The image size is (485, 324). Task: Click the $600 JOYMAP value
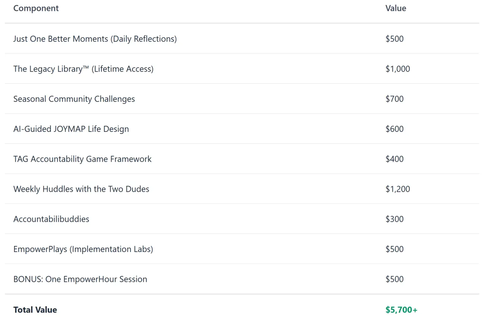(394, 129)
